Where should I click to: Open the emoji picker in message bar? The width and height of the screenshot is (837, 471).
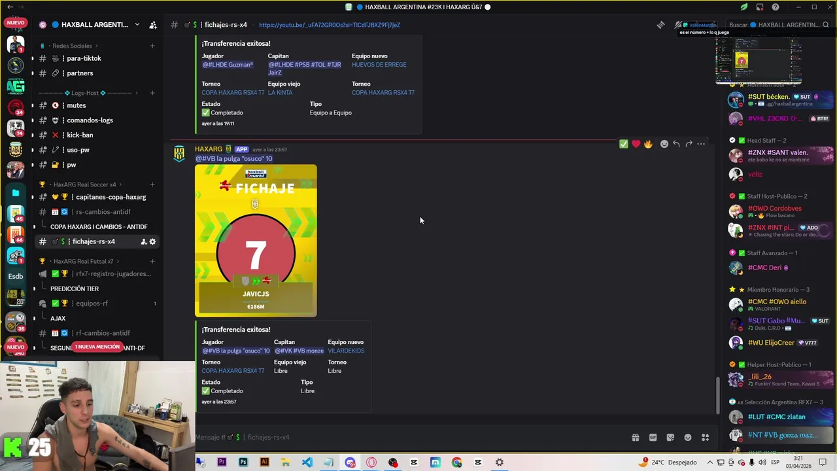(688, 438)
